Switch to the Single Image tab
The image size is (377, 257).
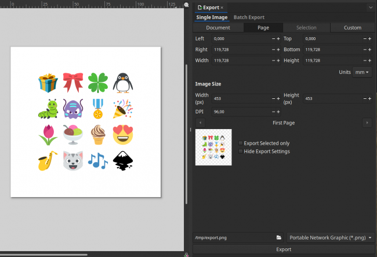(212, 17)
